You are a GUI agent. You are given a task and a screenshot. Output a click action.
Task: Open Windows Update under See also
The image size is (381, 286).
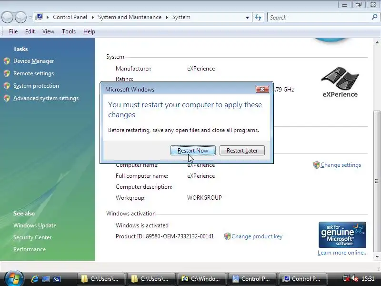click(35, 225)
